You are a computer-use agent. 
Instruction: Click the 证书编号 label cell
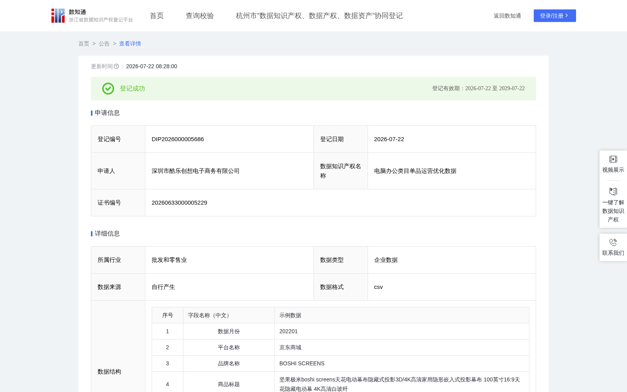coord(118,203)
